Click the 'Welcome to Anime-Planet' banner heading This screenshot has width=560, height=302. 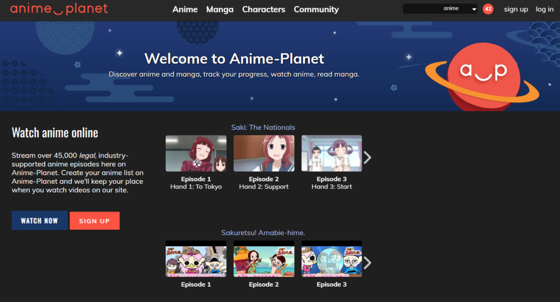click(x=234, y=59)
